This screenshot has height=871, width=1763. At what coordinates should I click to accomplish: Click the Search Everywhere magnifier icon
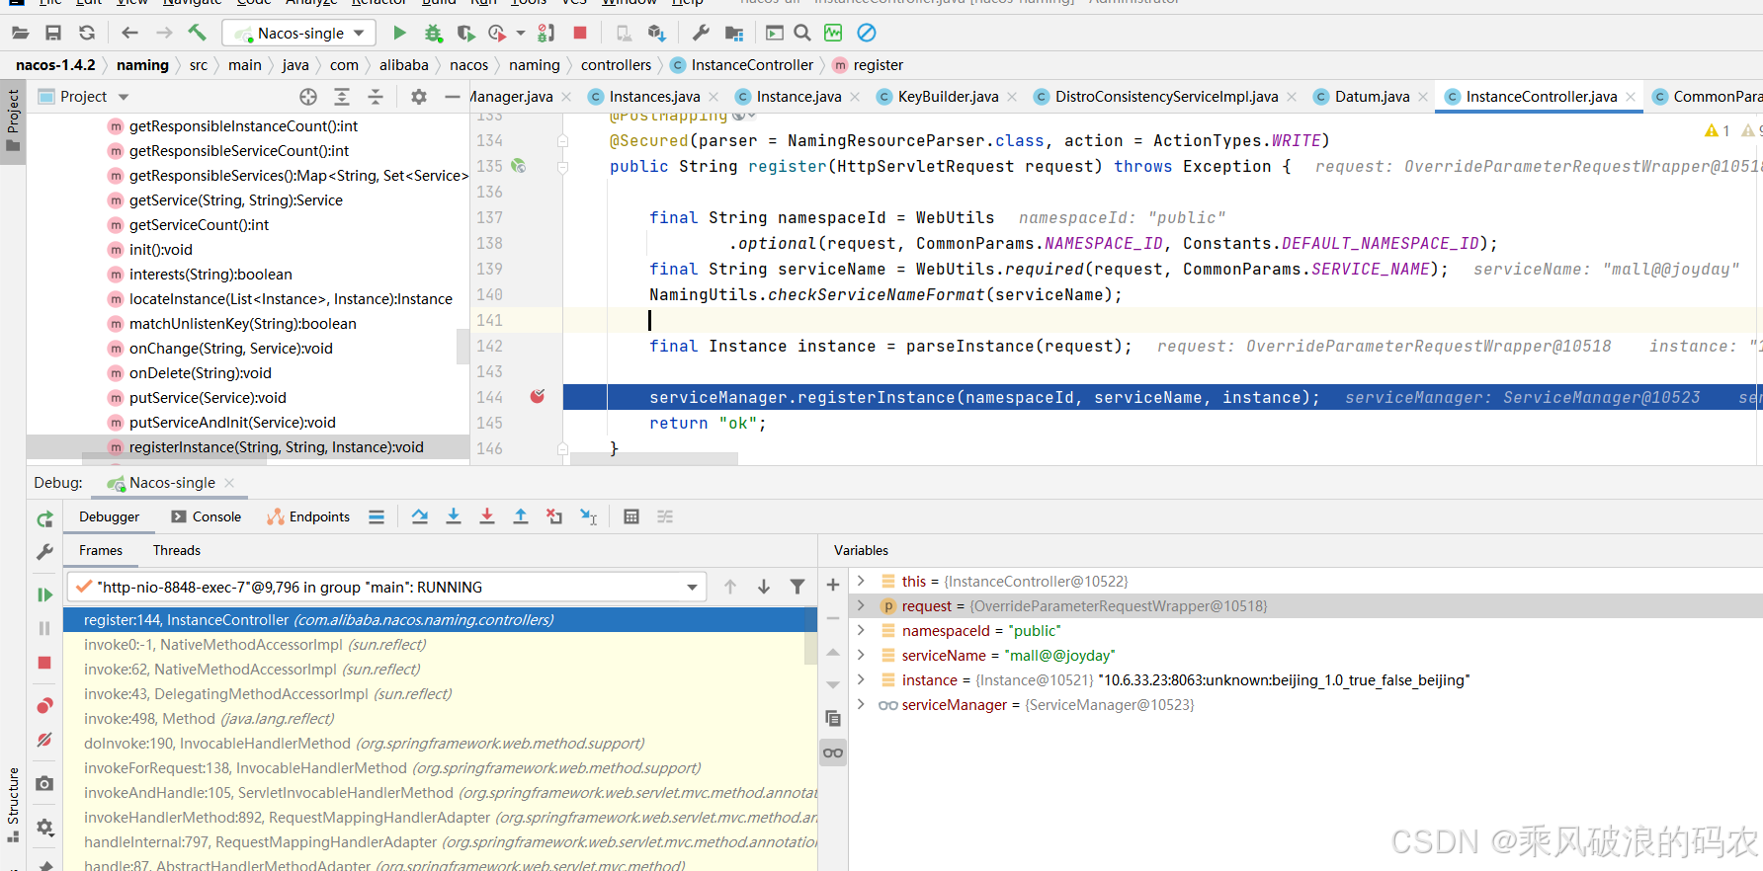[x=802, y=34]
